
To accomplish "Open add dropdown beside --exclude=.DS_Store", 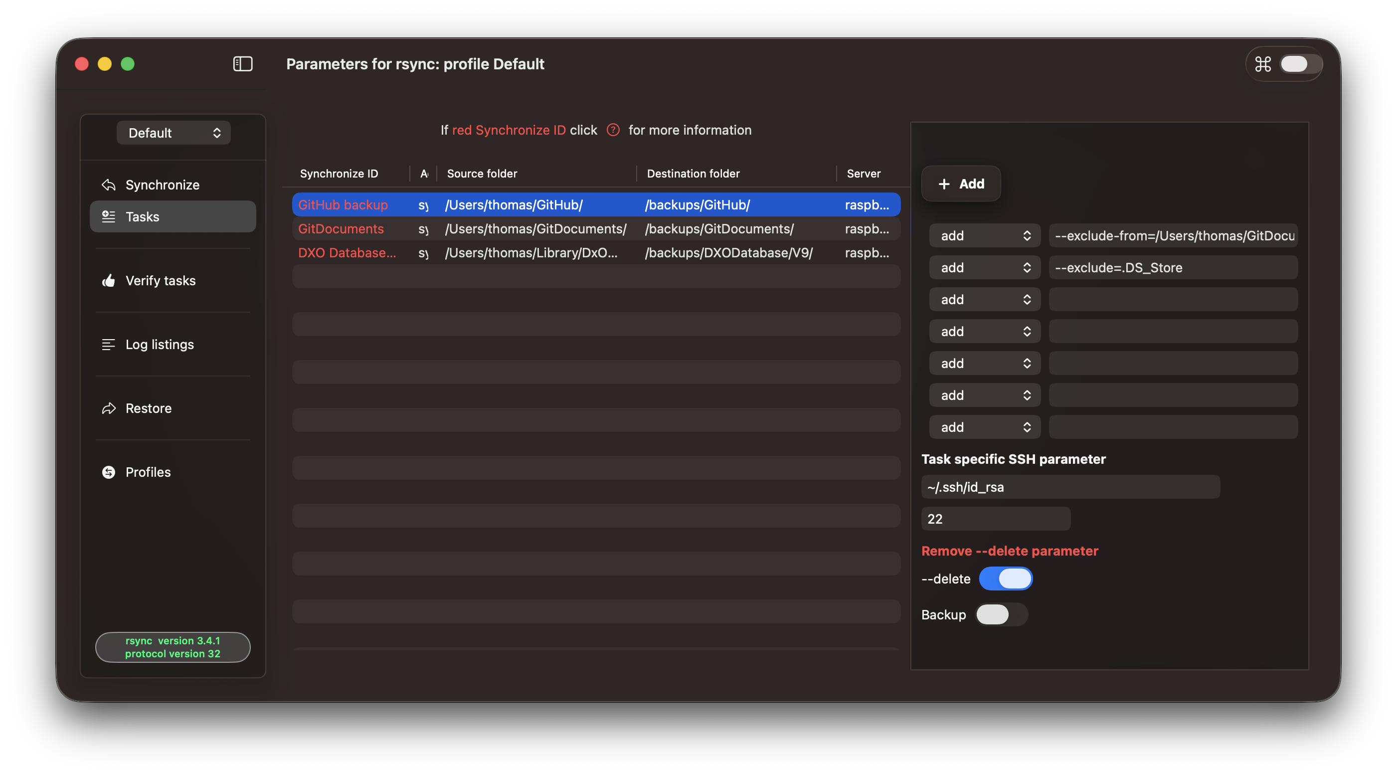I will (x=984, y=267).
